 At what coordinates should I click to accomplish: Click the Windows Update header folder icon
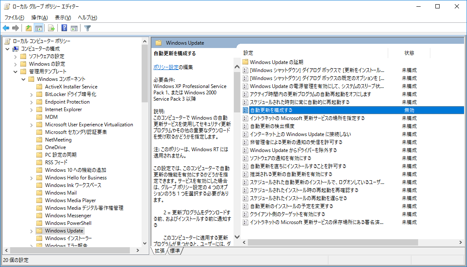(158, 43)
